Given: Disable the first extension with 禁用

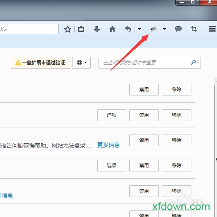Looking at the screenshot, I should [144, 89].
